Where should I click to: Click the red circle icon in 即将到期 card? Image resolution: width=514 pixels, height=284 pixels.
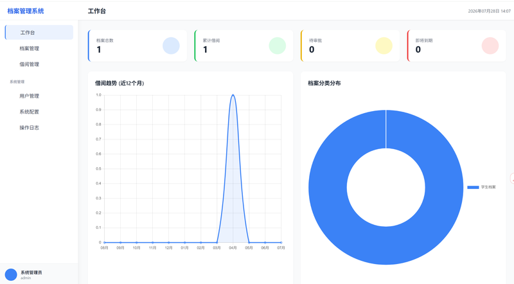tap(490, 46)
